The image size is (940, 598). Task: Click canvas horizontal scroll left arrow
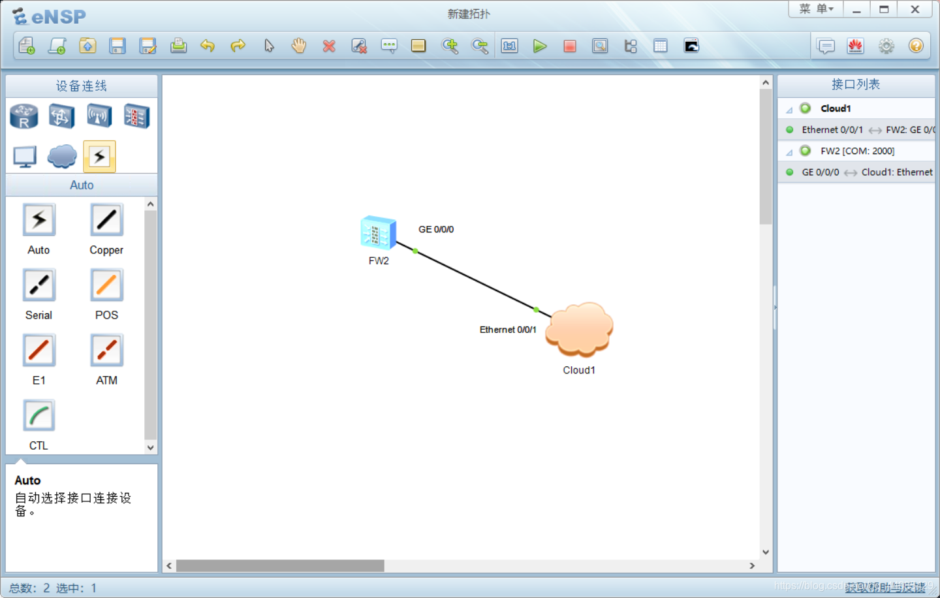pyautogui.click(x=169, y=566)
